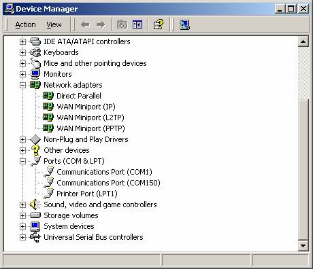Click the Monitors category icon
313x269 pixels.
coord(35,74)
